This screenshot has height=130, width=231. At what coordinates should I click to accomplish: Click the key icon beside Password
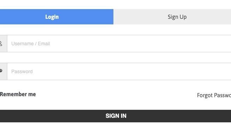click(x=1, y=71)
